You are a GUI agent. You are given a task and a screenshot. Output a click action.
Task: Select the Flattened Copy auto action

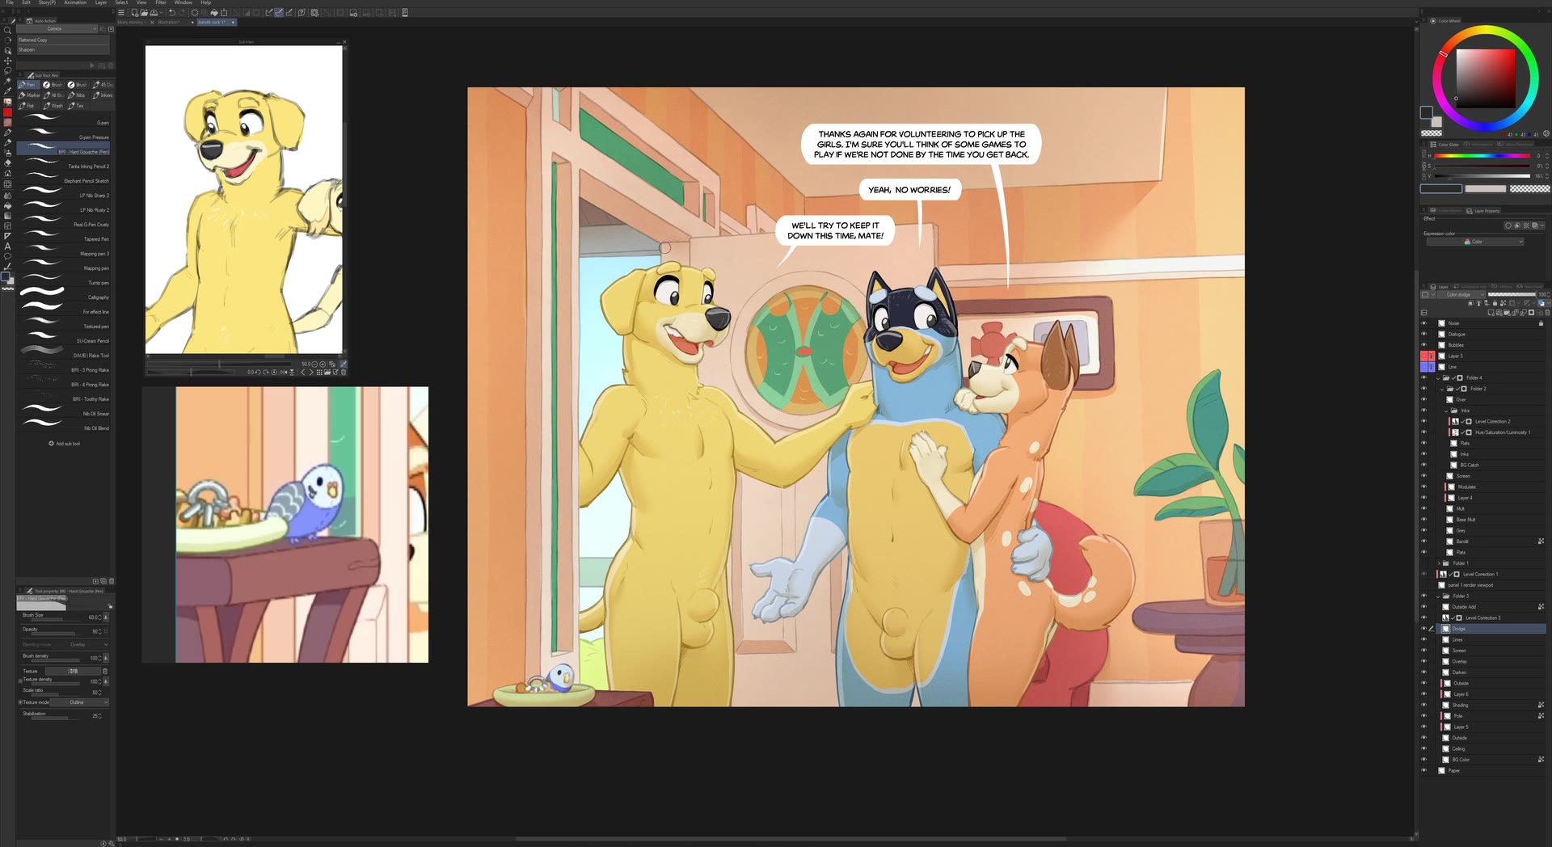63,40
